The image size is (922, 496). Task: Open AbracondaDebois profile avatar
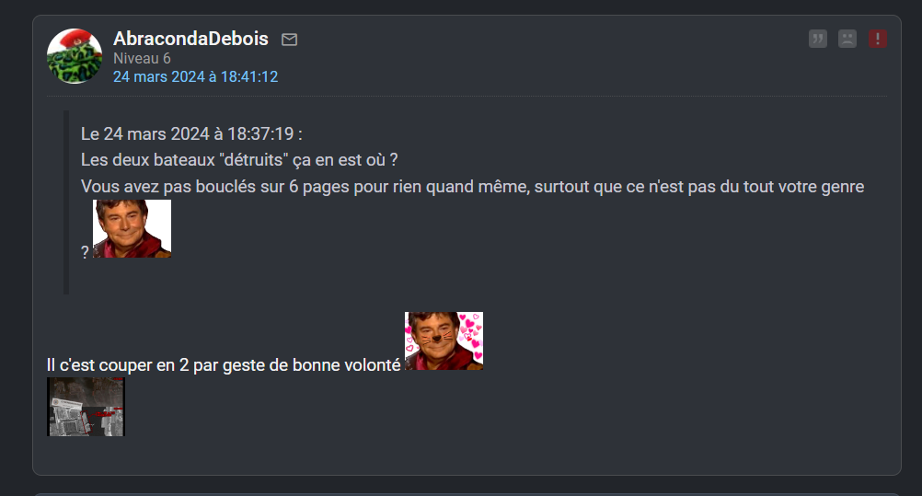click(x=75, y=56)
